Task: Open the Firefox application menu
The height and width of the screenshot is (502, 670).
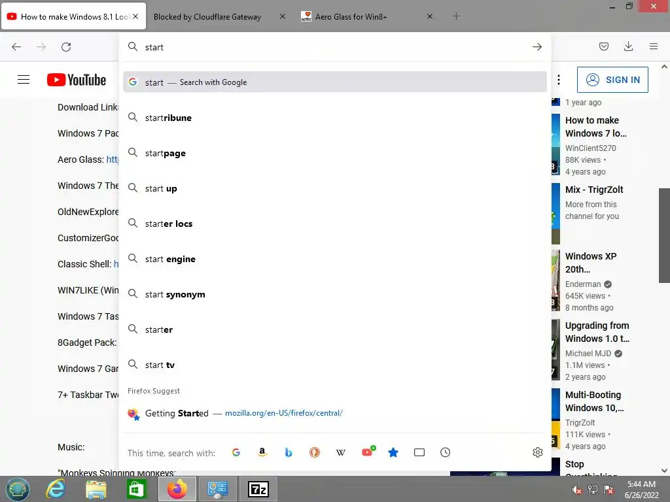Action: (x=654, y=46)
